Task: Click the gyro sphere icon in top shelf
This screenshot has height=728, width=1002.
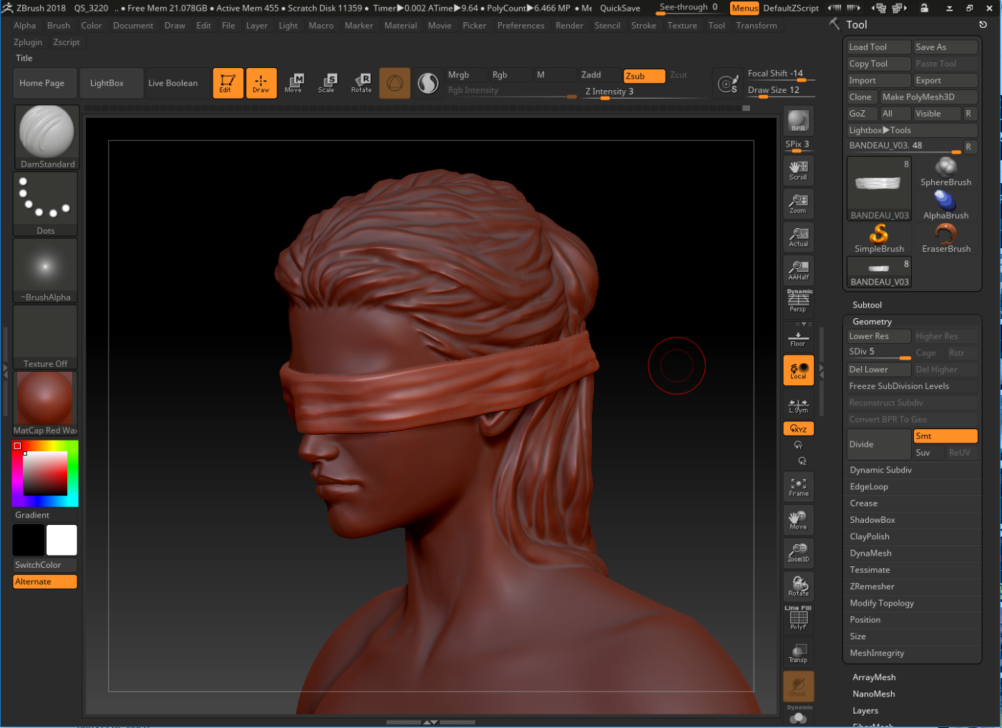Action: click(394, 83)
